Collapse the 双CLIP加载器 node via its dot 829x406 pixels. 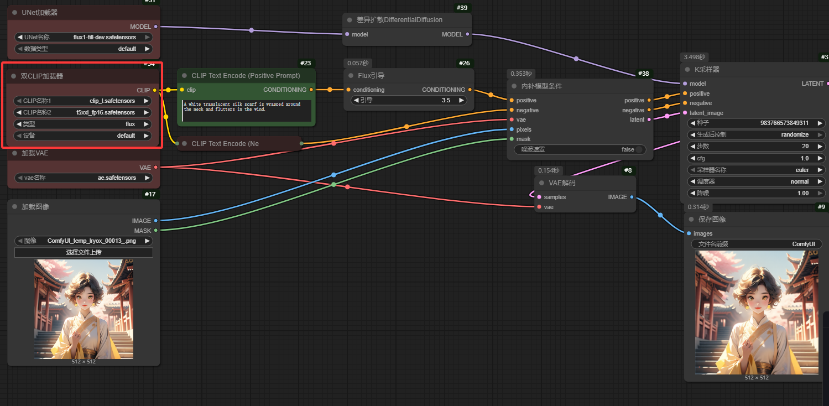pyautogui.click(x=14, y=76)
